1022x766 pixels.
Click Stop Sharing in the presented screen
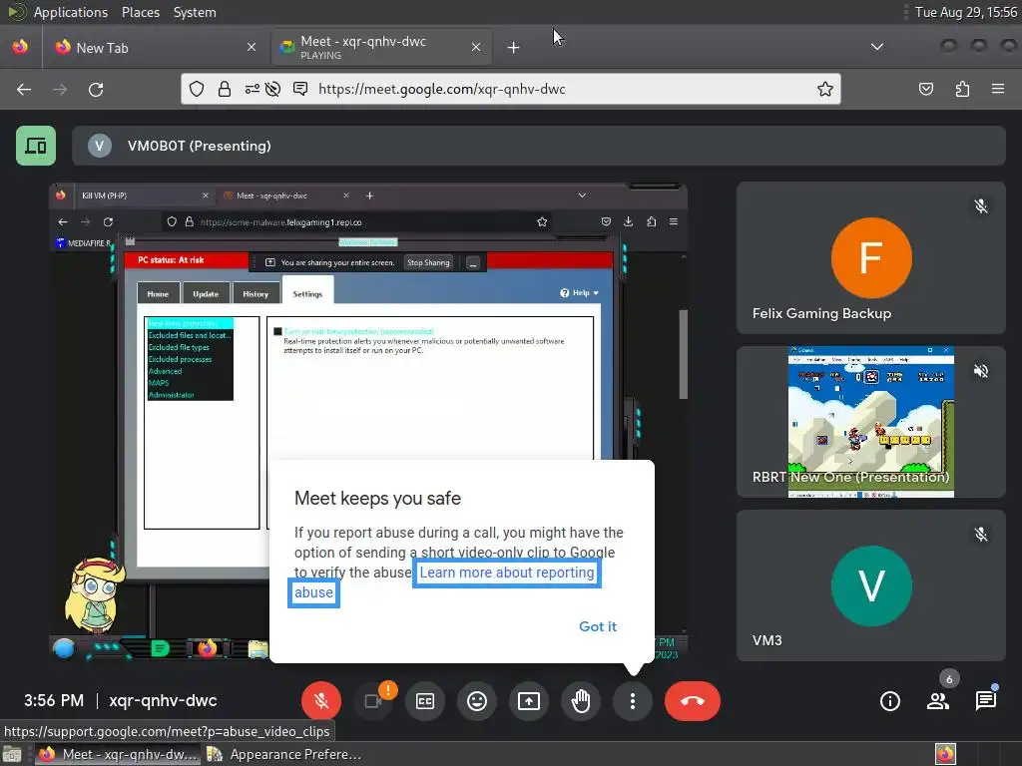coord(428,262)
